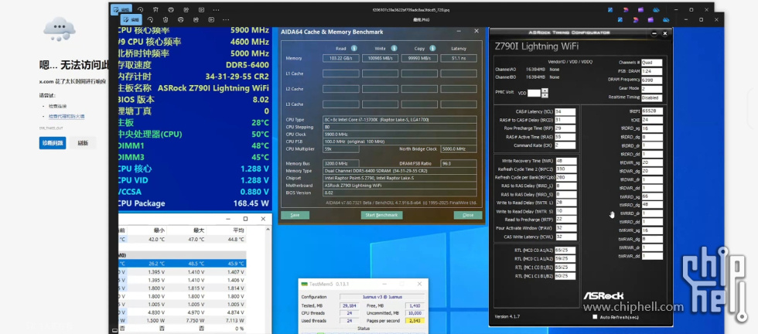Click Gear Mode field in Timing Configurator
The width and height of the screenshot is (758, 334).
point(651,88)
